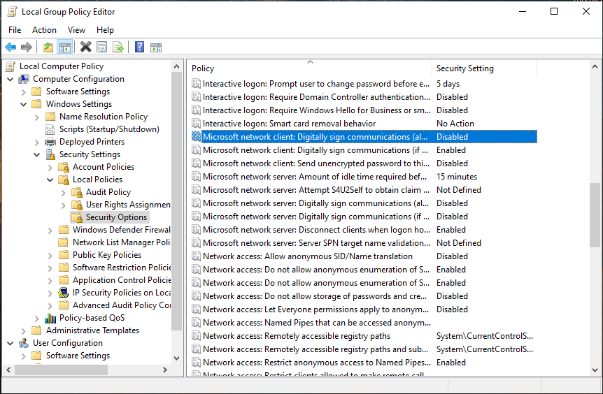This screenshot has height=394, width=603.
Task: Click icon of Amount of idle time policy
Action: 196,177
